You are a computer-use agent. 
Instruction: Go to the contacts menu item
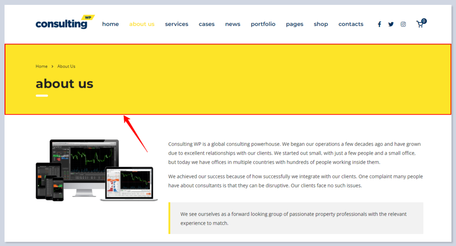pyautogui.click(x=351, y=24)
